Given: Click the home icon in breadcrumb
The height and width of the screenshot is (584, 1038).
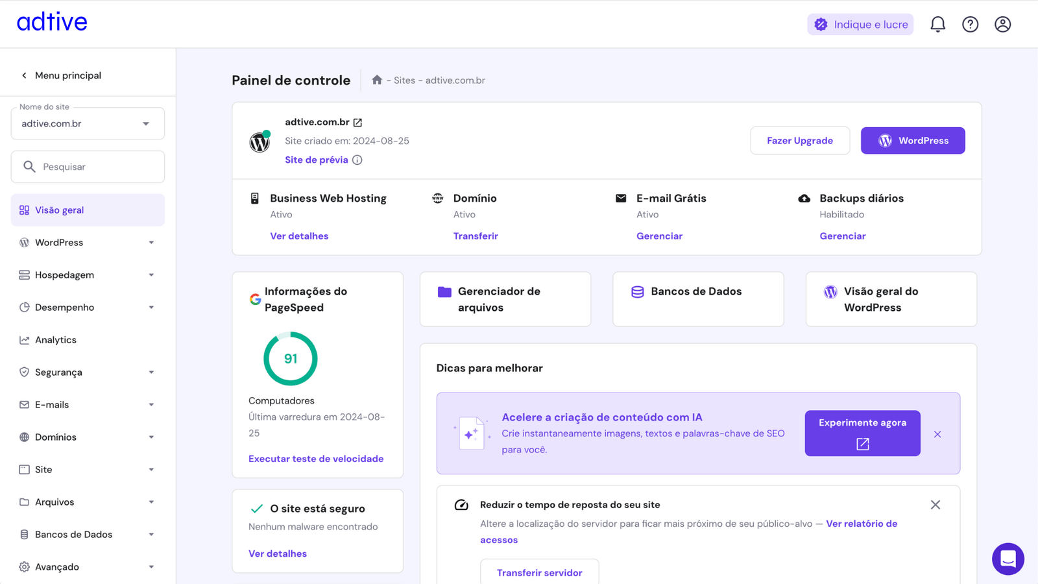Looking at the screenshot, I should (x=377, y=80).
